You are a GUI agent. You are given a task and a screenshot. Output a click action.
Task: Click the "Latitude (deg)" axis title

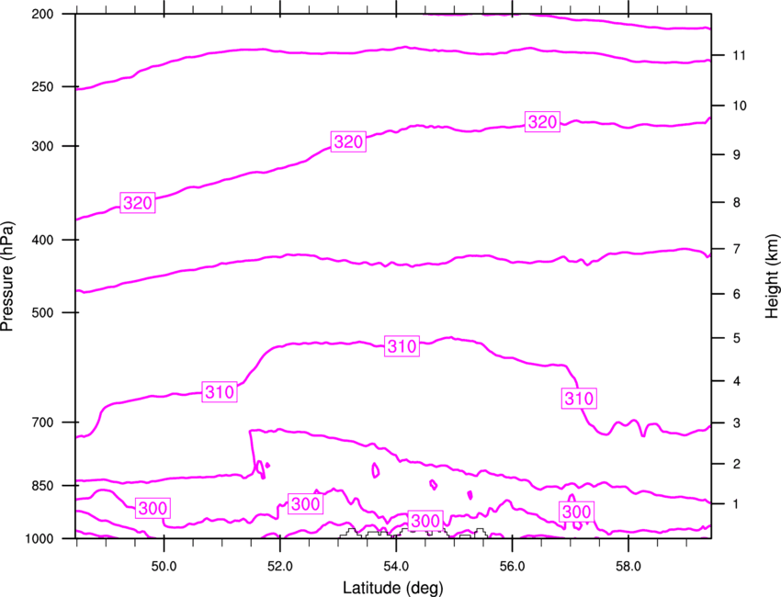point(392,588)
